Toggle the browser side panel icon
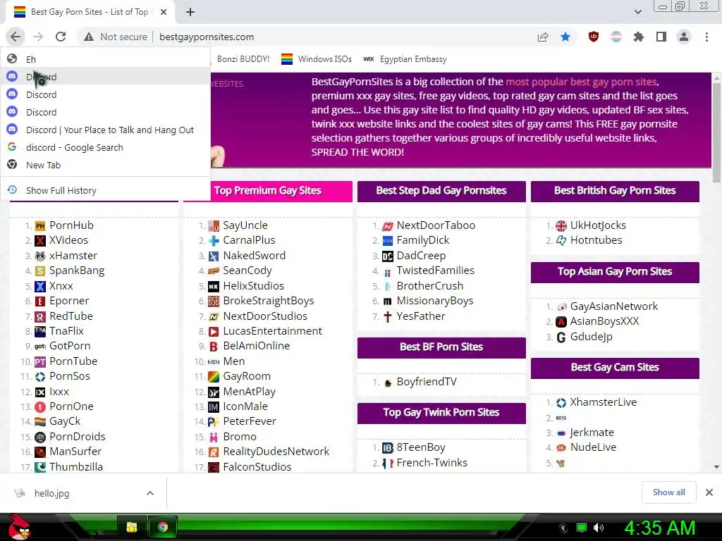The image size is (722, 541). [661, 37]
